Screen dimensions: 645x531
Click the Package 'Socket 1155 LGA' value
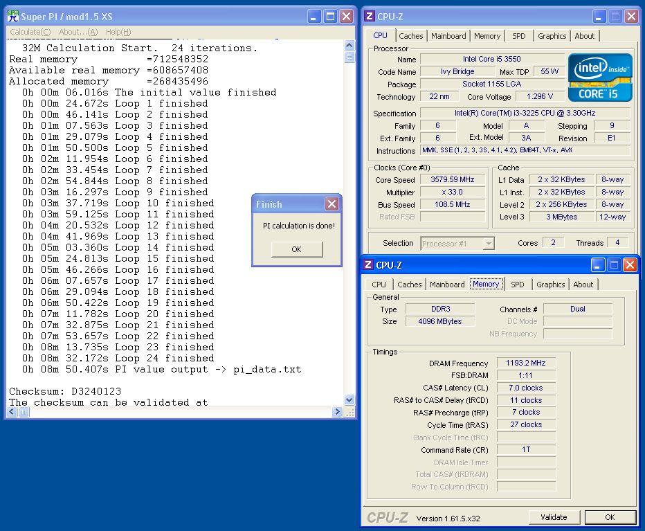(492, 84)
